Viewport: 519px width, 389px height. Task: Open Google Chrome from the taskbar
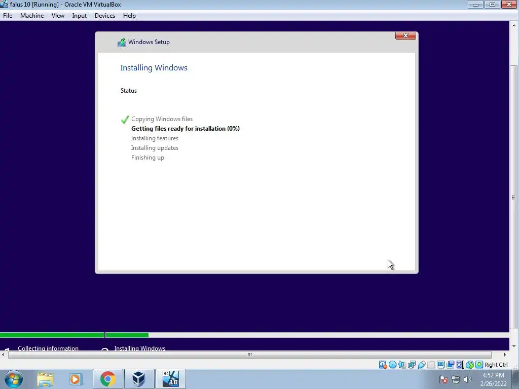click(x=107, y=379)
